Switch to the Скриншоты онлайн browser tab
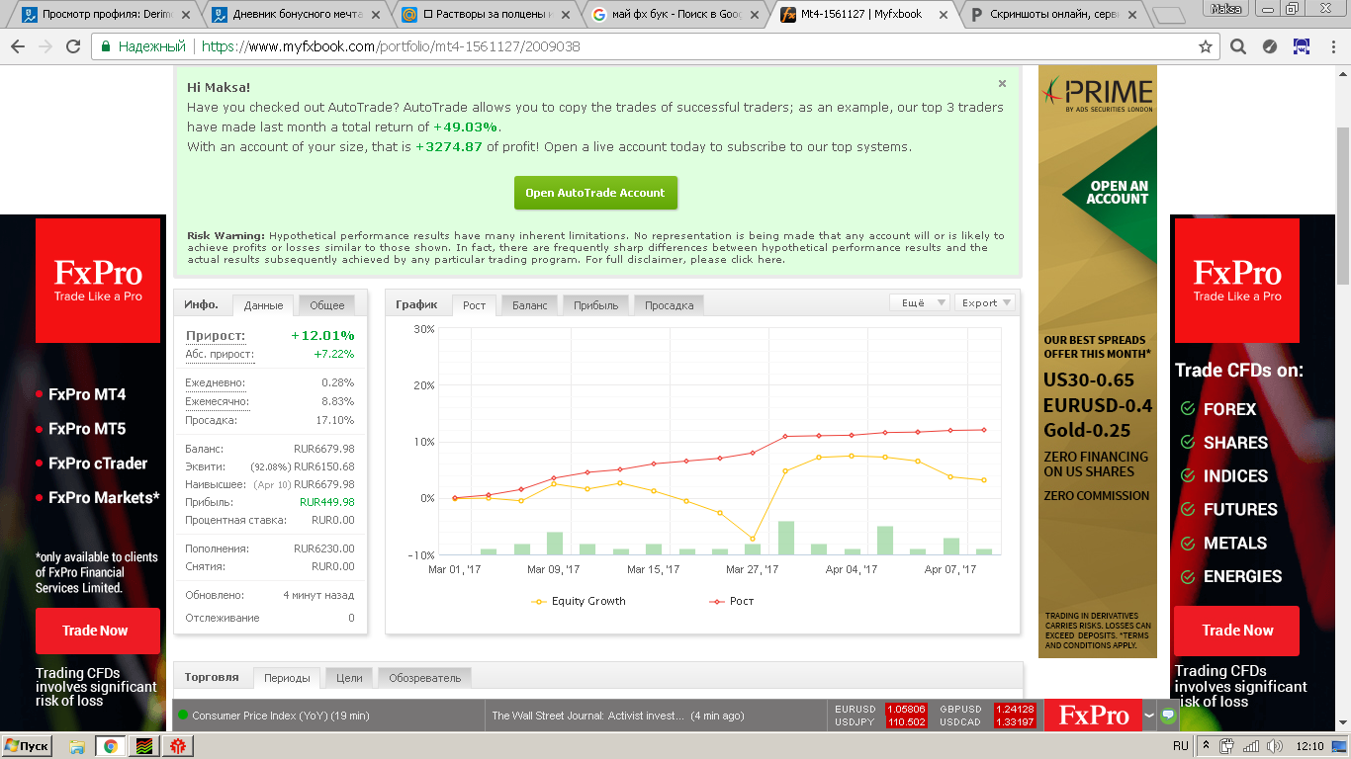 [1054, 15]
